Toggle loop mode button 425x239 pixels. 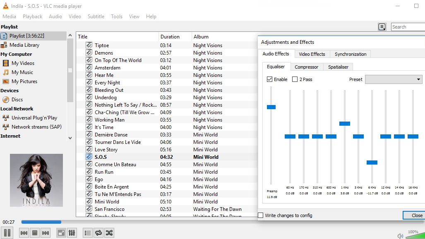[x=98, y=233]
